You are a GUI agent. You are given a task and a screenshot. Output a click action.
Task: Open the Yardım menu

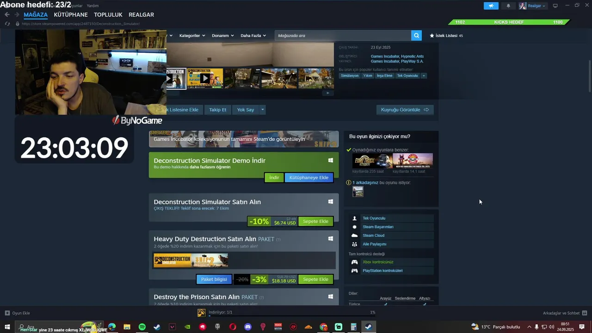[93, 6]
